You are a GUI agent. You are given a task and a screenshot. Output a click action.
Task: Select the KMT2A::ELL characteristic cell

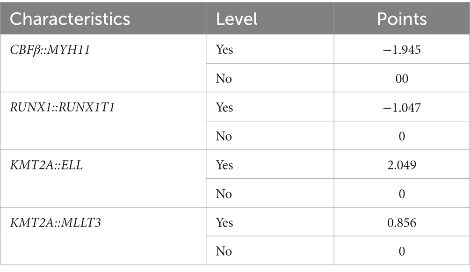(x=103, y=179)
